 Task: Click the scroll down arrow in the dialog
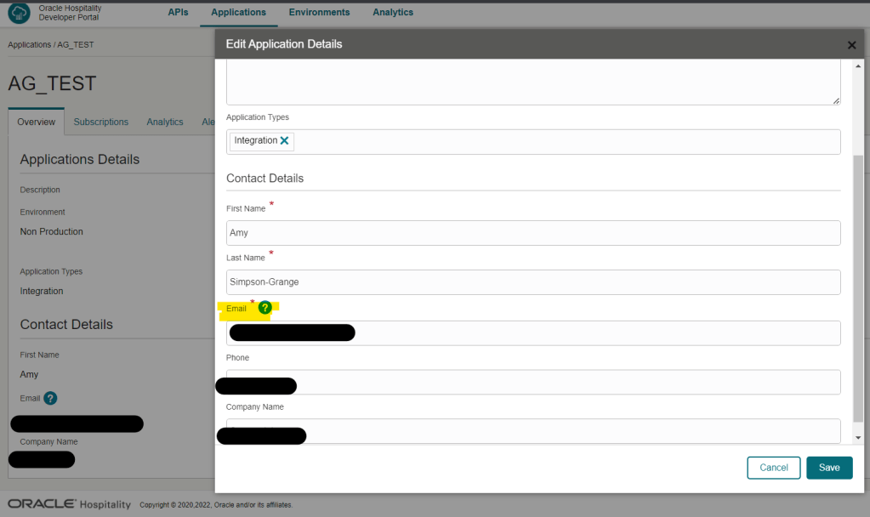858,437
